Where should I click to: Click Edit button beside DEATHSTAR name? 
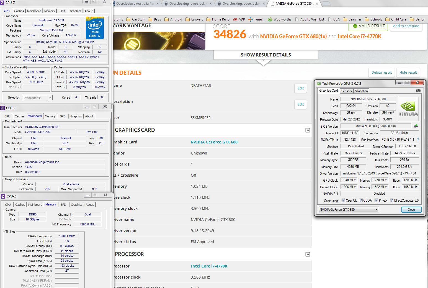coord(301,88)
